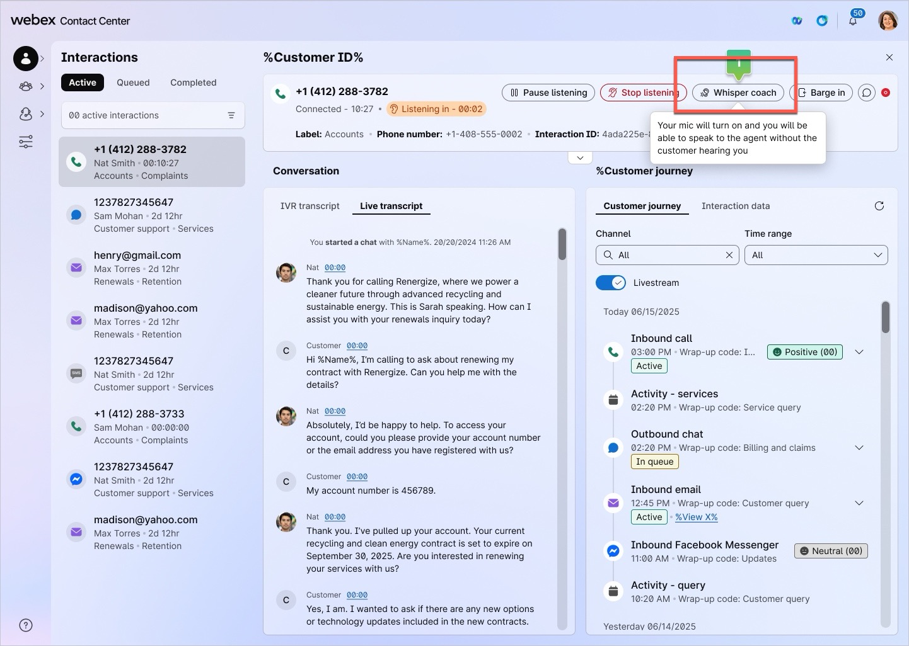Switch to the IVR transcript tab
The height and width of the screenshot is (646, 909).
click(x=310, y=206)
